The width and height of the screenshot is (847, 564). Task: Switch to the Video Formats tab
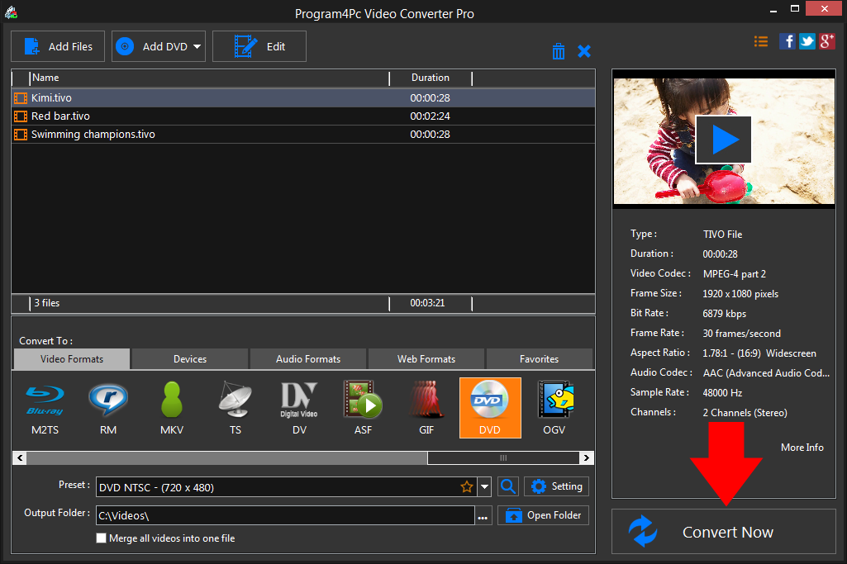coord(72,359)
